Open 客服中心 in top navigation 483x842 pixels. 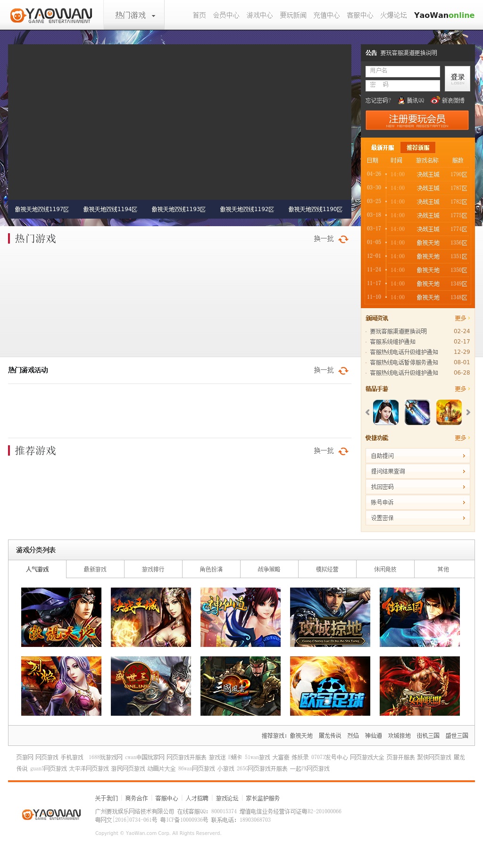point(360,15)
